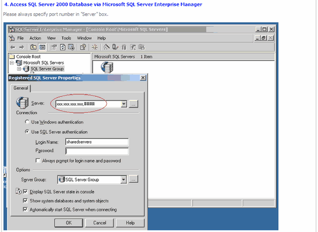Open the Server combo box dropdown arrow
This screenshot has height=232, width=318.
pos(124,104)
